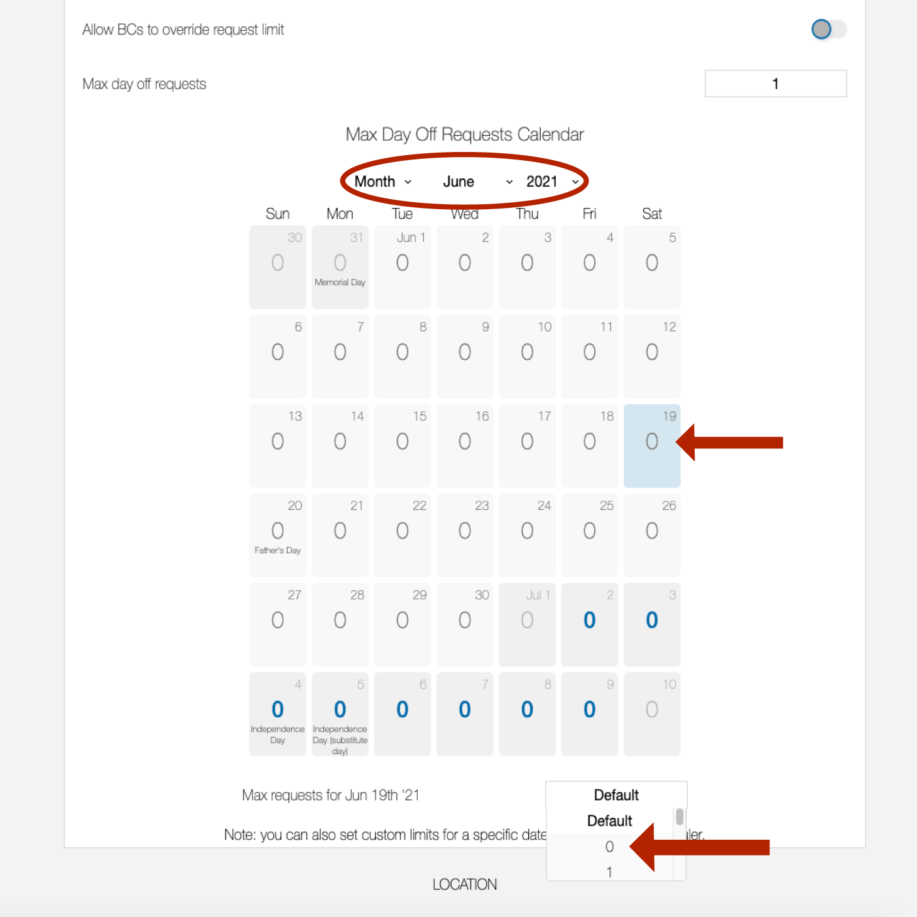Choose 0 in the max requests list

[x=609, y=847]
